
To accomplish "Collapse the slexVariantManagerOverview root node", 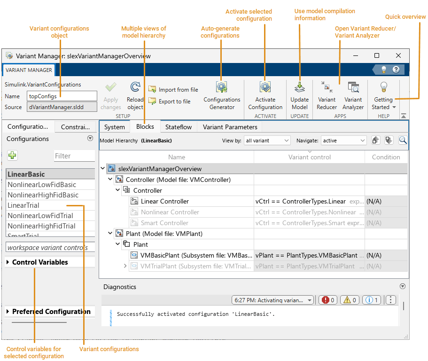I will click(102, 168).
